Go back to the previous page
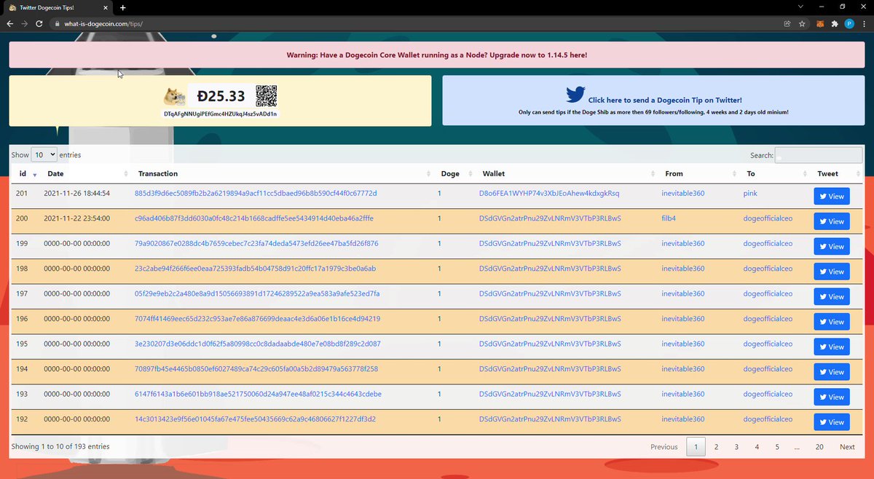The width and height of the screenshot is (874, 479). coord(9,23)
